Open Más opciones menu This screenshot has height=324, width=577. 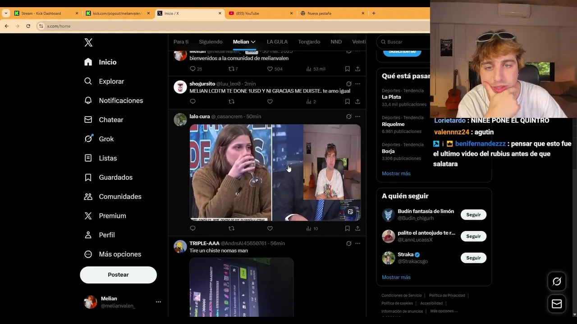tap(113, 254)
